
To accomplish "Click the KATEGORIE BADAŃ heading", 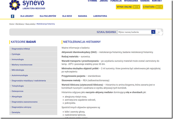I will tap(23, 42).
